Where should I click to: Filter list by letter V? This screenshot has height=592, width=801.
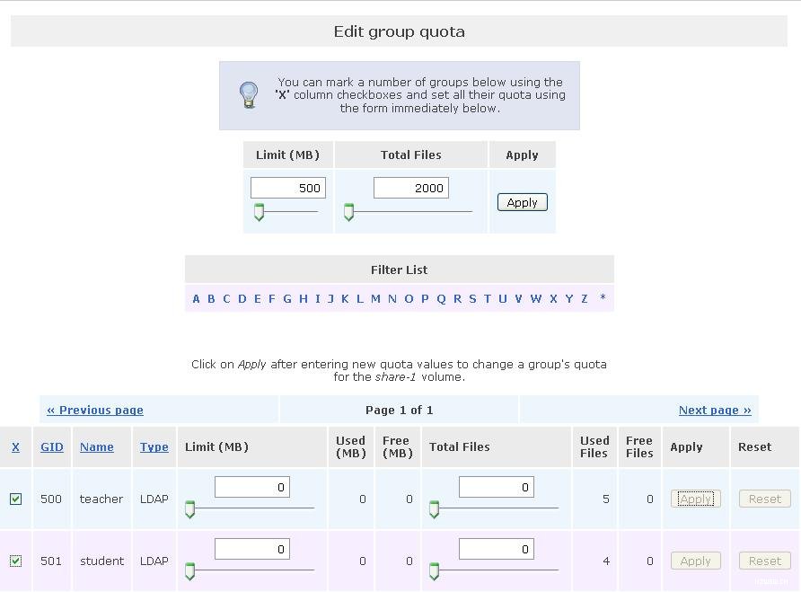click(519, 298)
